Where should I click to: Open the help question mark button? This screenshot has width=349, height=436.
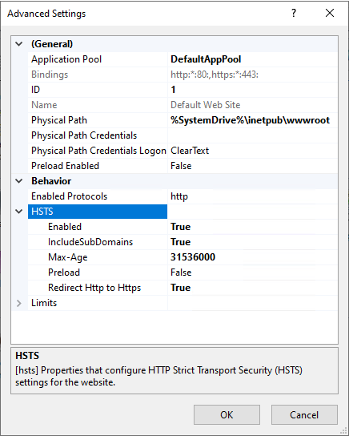tap(294, 13)
